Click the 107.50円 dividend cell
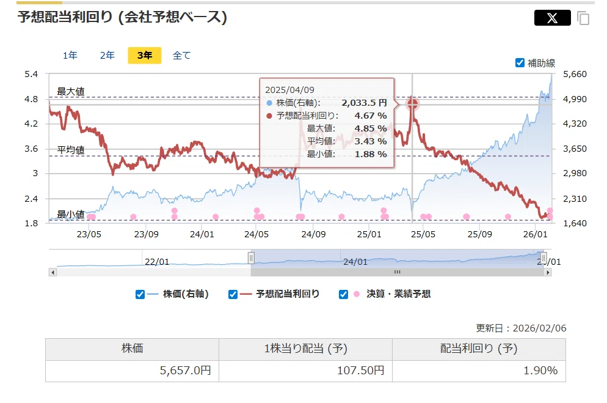607x403 pixels. pos(305,371)
